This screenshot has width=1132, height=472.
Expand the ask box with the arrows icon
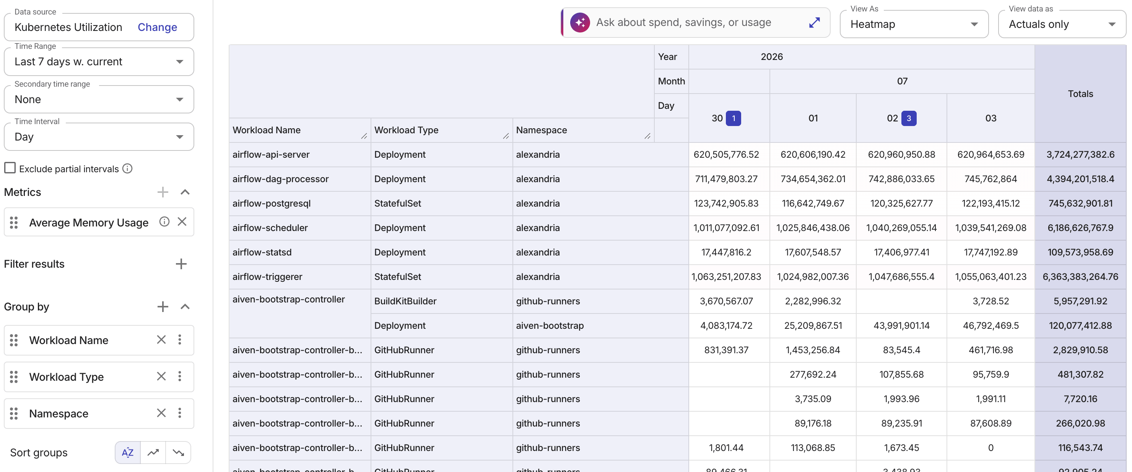pos(814,23)
